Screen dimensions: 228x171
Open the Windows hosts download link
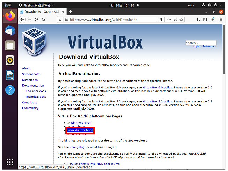81,123
